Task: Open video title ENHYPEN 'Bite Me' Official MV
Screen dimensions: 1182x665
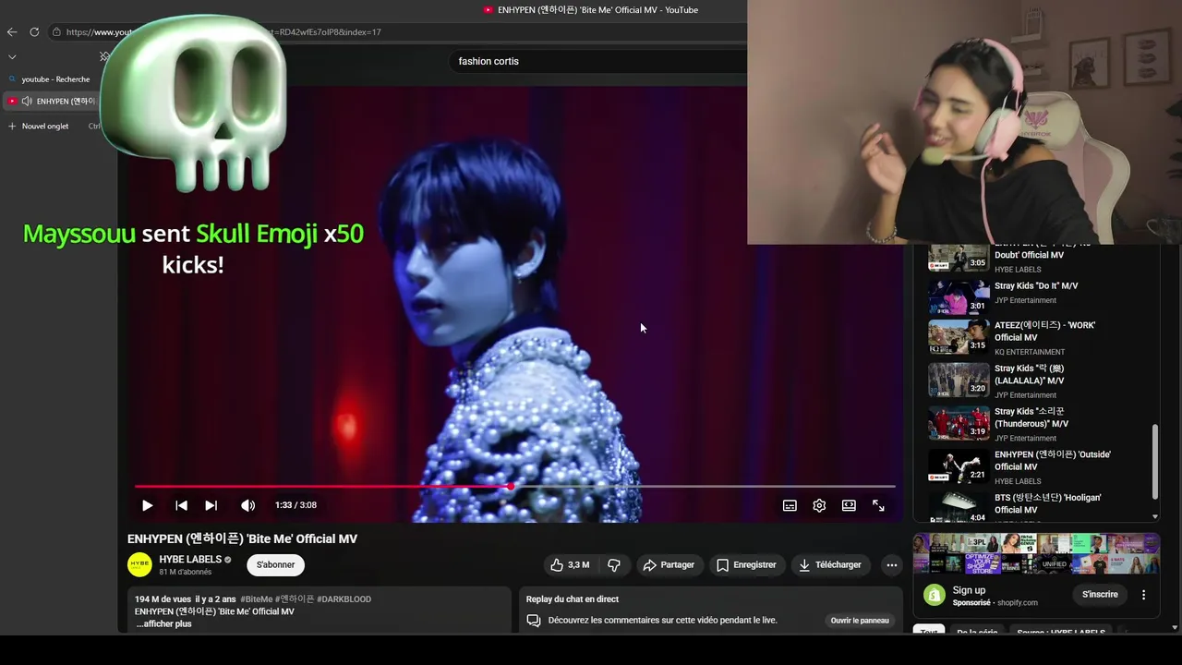Action: (x=242, y=538)
